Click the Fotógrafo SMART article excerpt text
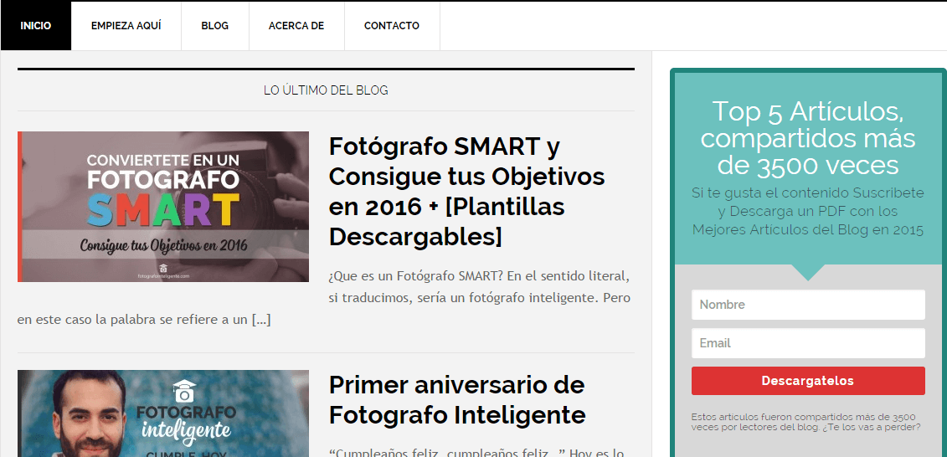Image resolution: width=947 pixels, height=457 pixels. (327, 298)
